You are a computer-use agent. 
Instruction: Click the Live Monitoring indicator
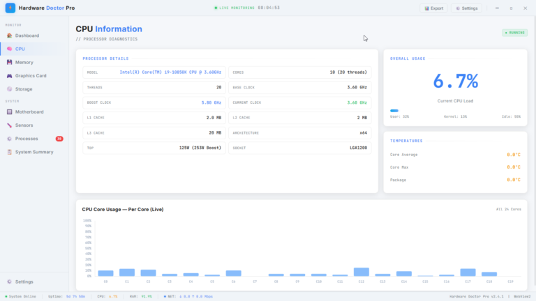point(234,8)
